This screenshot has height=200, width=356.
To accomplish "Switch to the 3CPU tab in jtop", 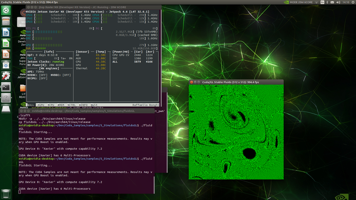I will pos(51,105).
